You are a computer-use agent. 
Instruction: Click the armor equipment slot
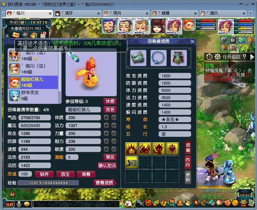(179, 58)
